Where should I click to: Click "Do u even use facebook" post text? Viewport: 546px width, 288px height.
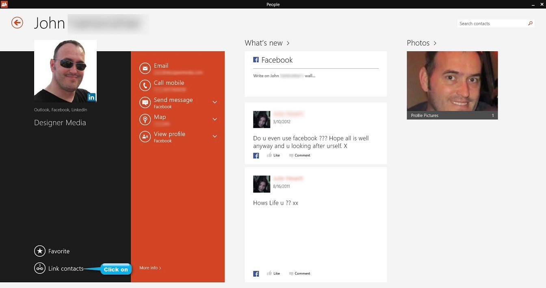[x=311, y=142]
